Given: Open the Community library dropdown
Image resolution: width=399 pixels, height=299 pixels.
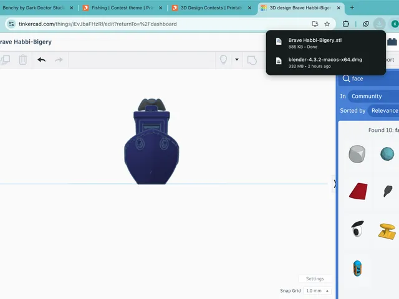Looking at the screenshot, I should pos(373,96).
